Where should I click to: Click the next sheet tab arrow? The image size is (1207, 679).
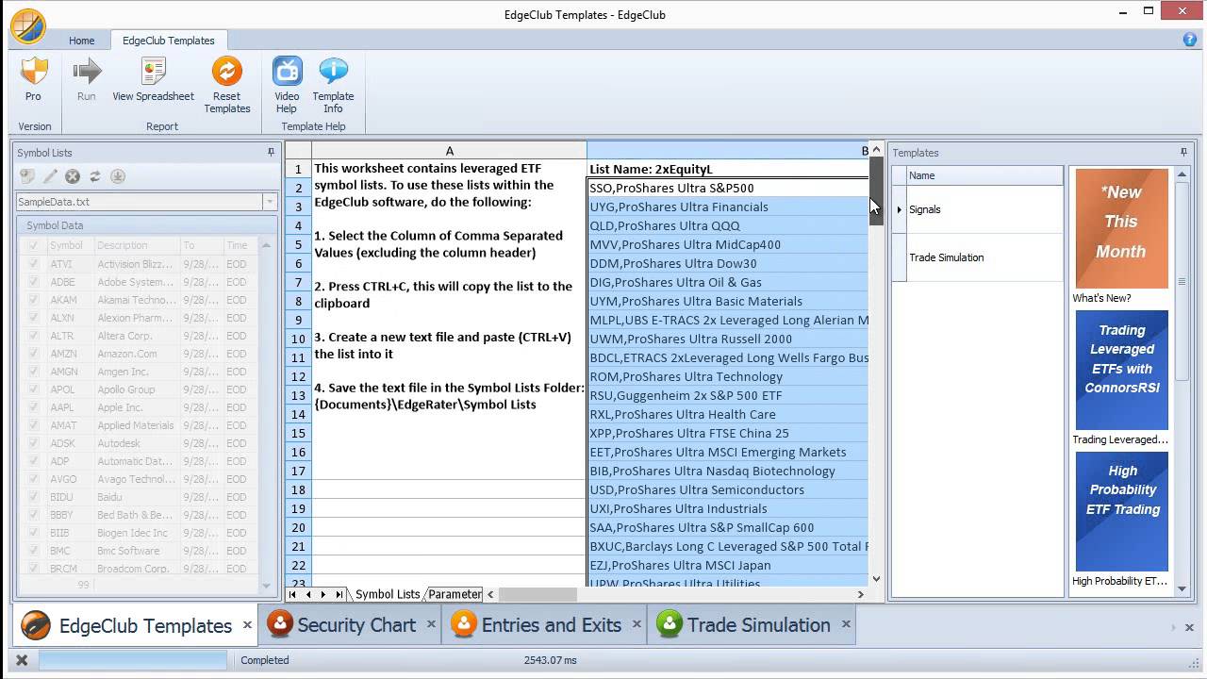(x=323, y=594)
